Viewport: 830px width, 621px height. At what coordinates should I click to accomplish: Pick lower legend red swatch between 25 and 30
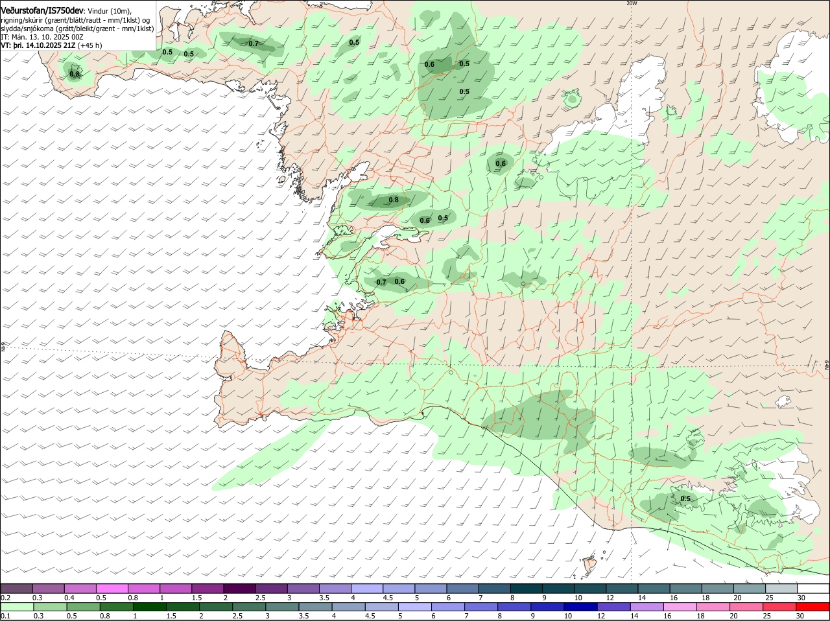[x=780, y=607]
